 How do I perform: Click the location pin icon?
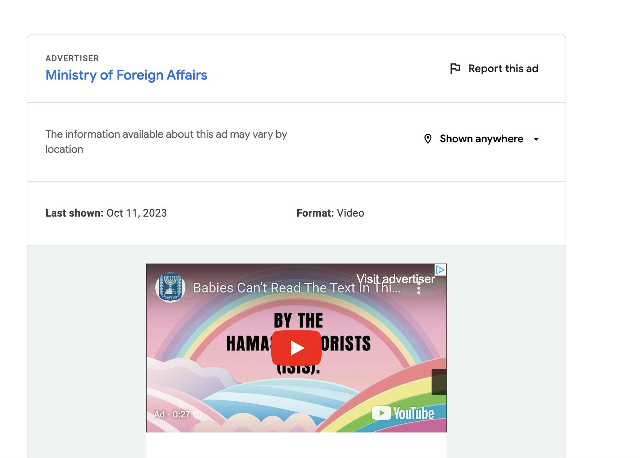[x=428, y=139]
